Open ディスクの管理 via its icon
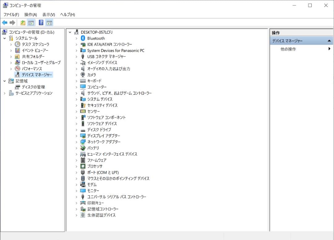 [17, 87]
